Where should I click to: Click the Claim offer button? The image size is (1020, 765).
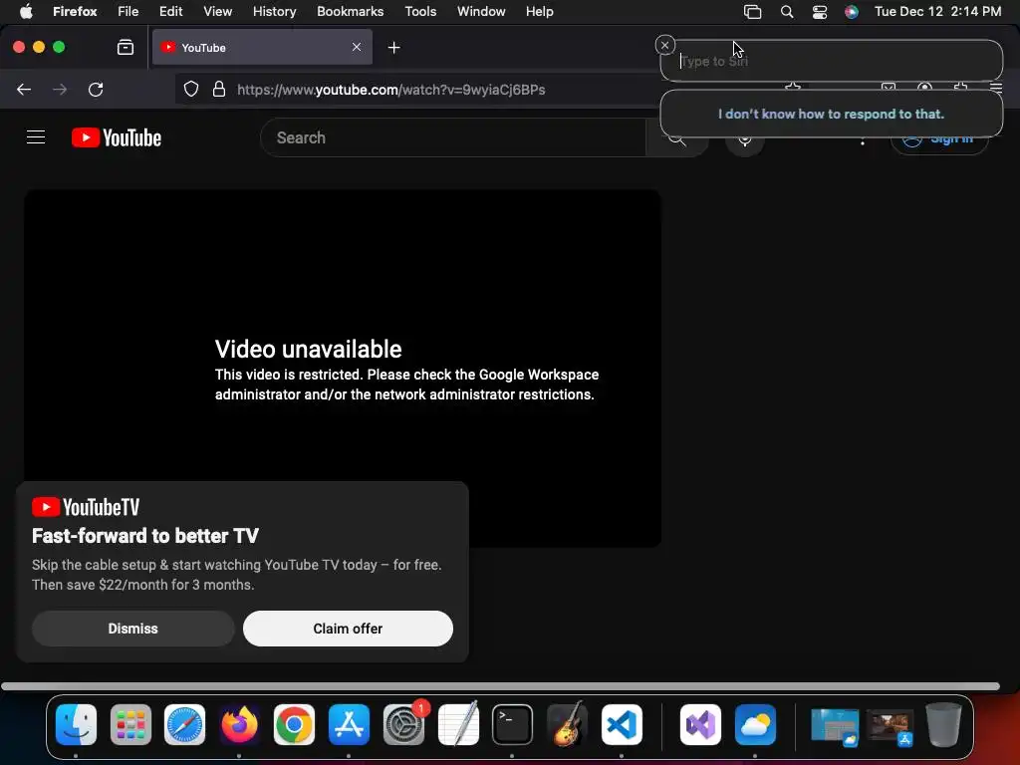point(348,629)
